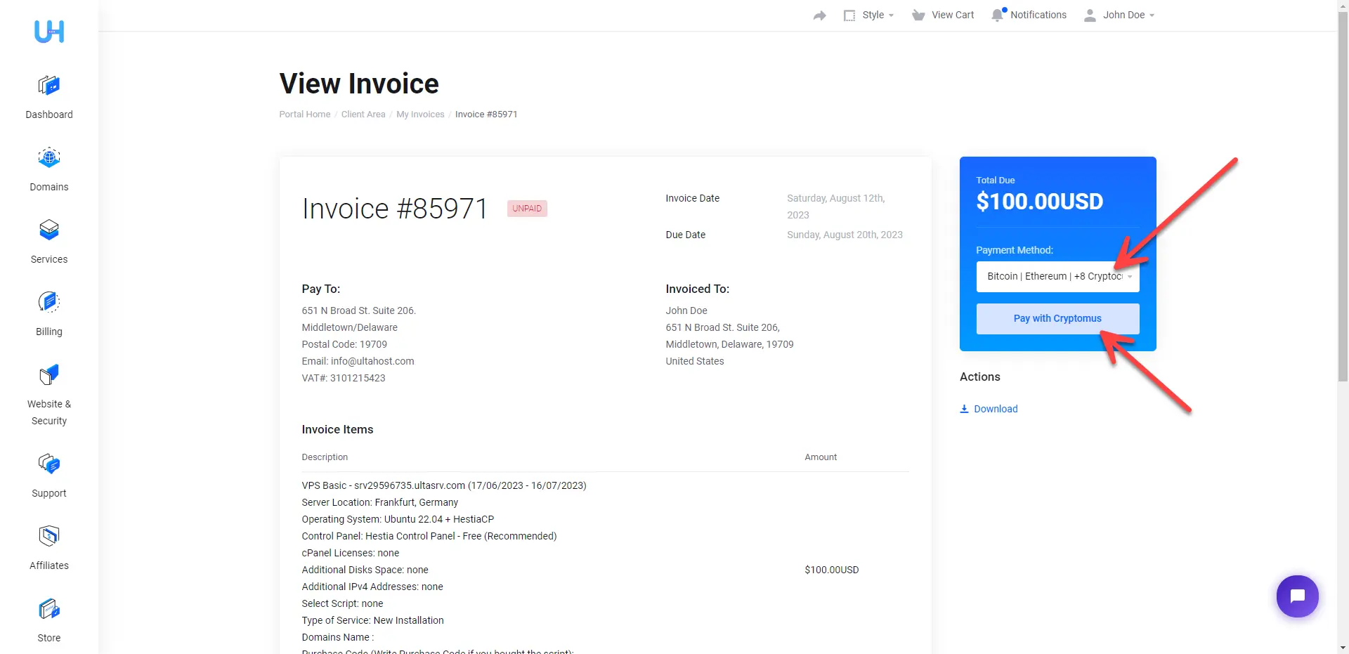Click the VPS Basic description line
This screenshot has height=654, width=1349.
point(443,485)
